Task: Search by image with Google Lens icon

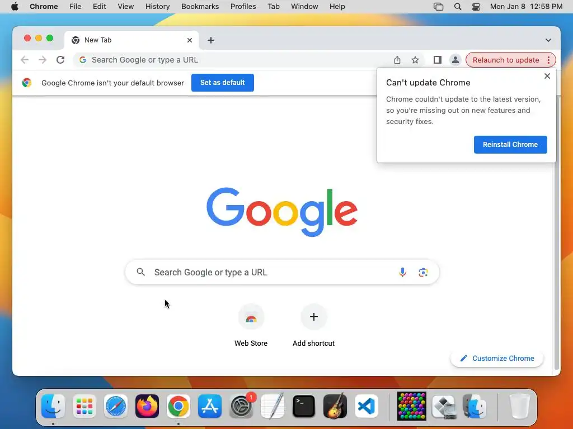Action: [423, 272]
